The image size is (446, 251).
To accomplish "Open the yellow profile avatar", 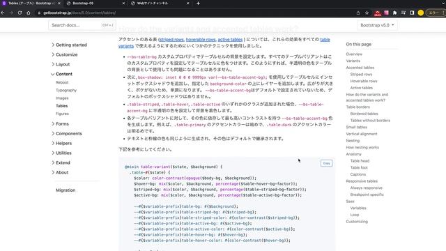I will click(421, 13).
